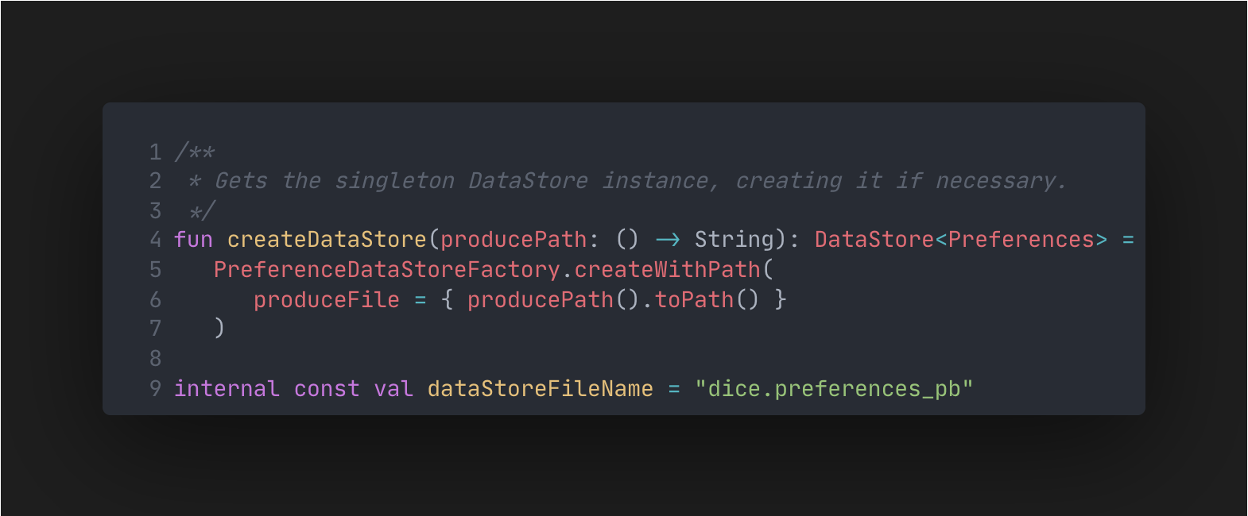The image size is (1248, 516).
Task: Click the arrow symbol before String
Action: click(x=668, y=240)
